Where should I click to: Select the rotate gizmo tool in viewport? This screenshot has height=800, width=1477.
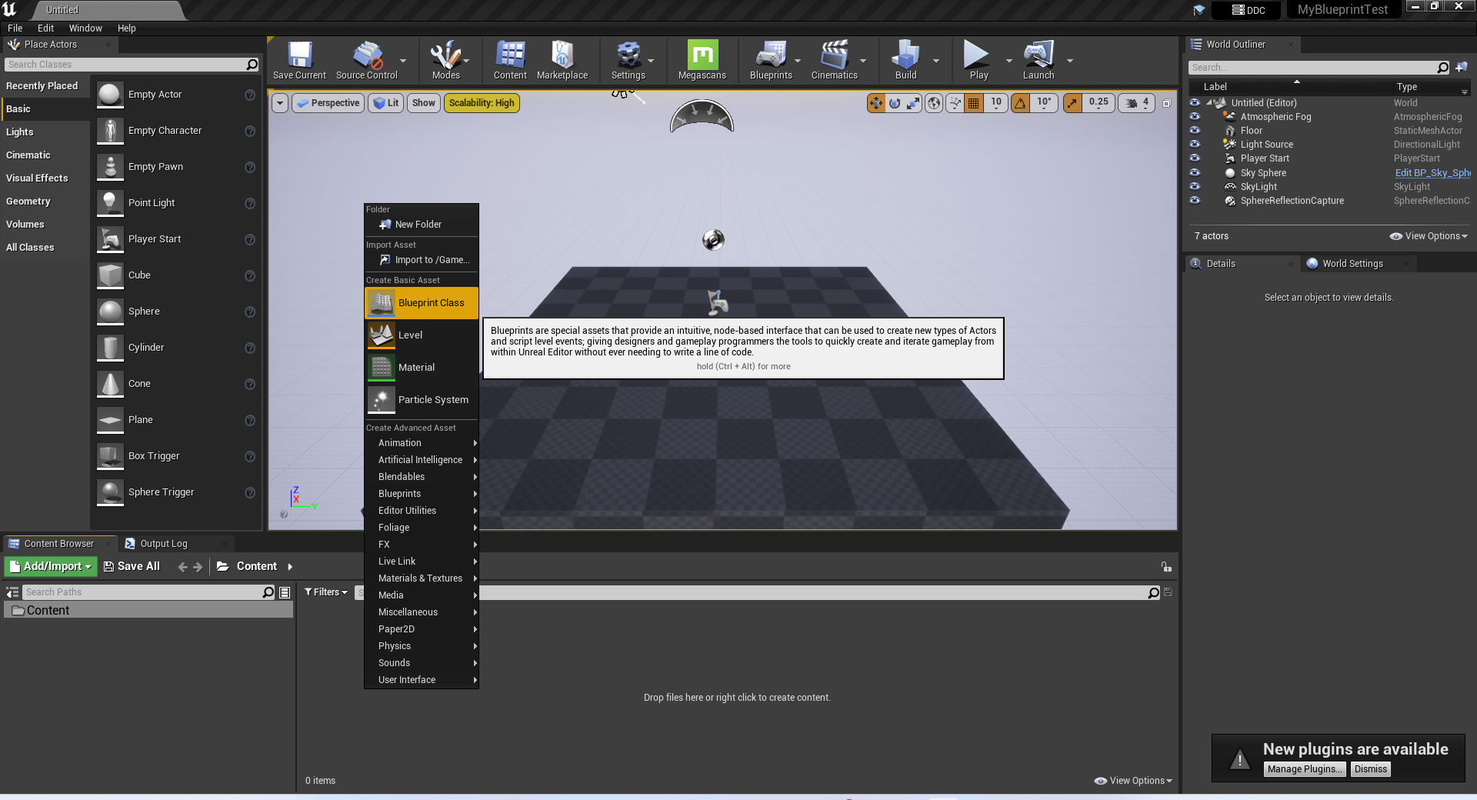click(x=895, y=103)
